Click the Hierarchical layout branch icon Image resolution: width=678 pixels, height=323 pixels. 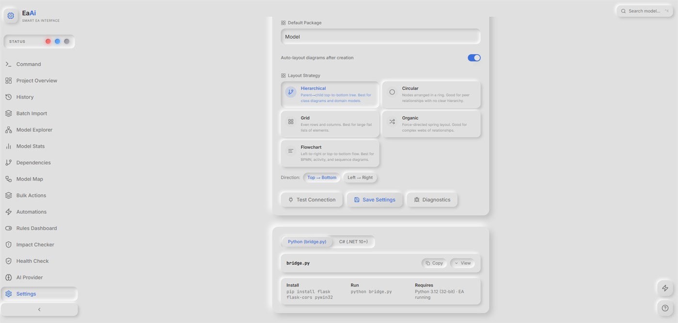point(291,92)
